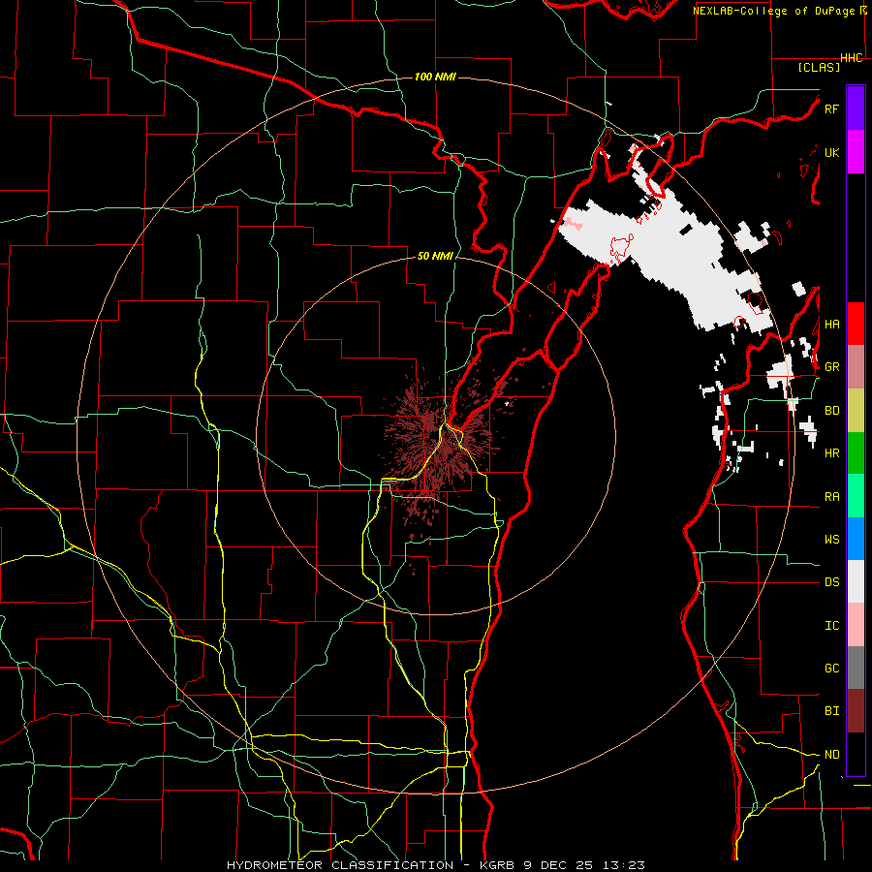Click the 100 NMI range ring label
The height and width of the screenshot is (872, 872).
pos(435,77)
